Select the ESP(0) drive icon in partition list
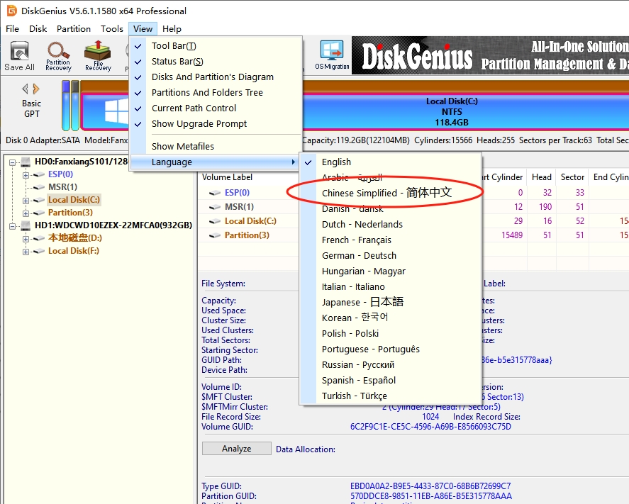Viewport: 629px width, 504px height. [215, 193]
